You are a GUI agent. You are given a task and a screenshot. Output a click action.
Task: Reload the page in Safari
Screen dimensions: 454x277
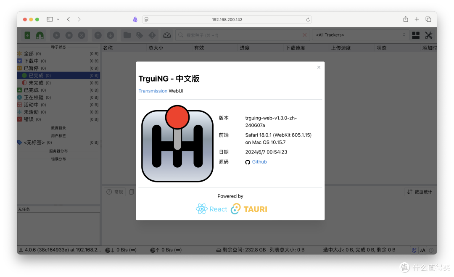pyautogui.click(x=308, y=20)
